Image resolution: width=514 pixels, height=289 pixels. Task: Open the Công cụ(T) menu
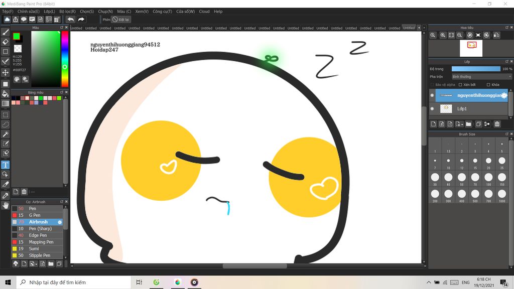[162, 12]
